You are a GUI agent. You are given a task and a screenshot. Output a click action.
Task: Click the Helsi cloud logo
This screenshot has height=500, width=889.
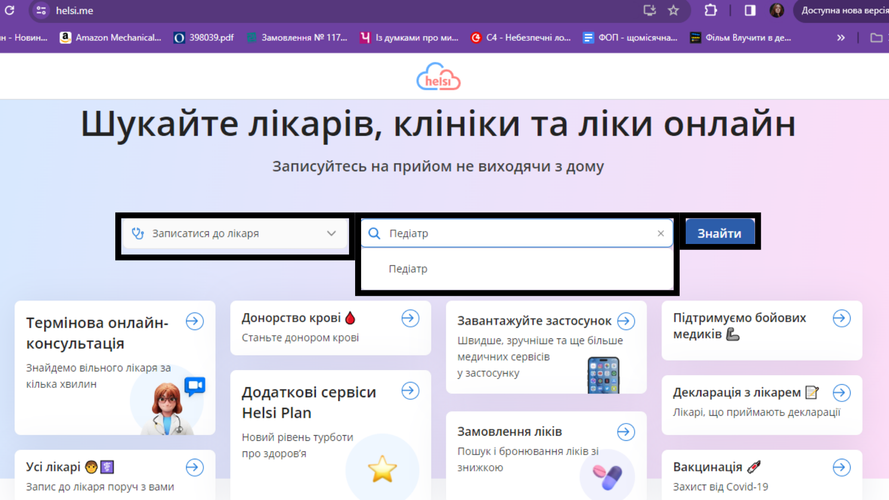point(438,77)
